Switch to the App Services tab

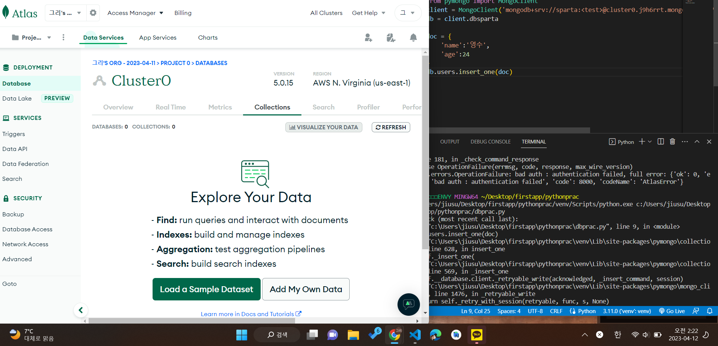(158, 37)
